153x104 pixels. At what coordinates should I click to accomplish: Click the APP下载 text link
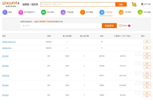(147, 4)
